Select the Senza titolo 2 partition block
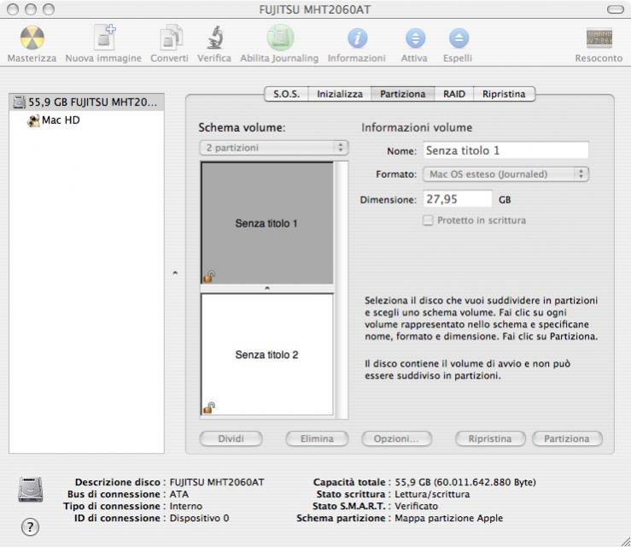 point(267,355)
